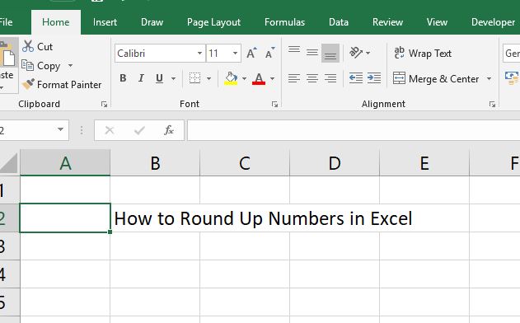This screenshot has height=323, width=520.
Task: Select column C header
Action: tap(245, 163)
